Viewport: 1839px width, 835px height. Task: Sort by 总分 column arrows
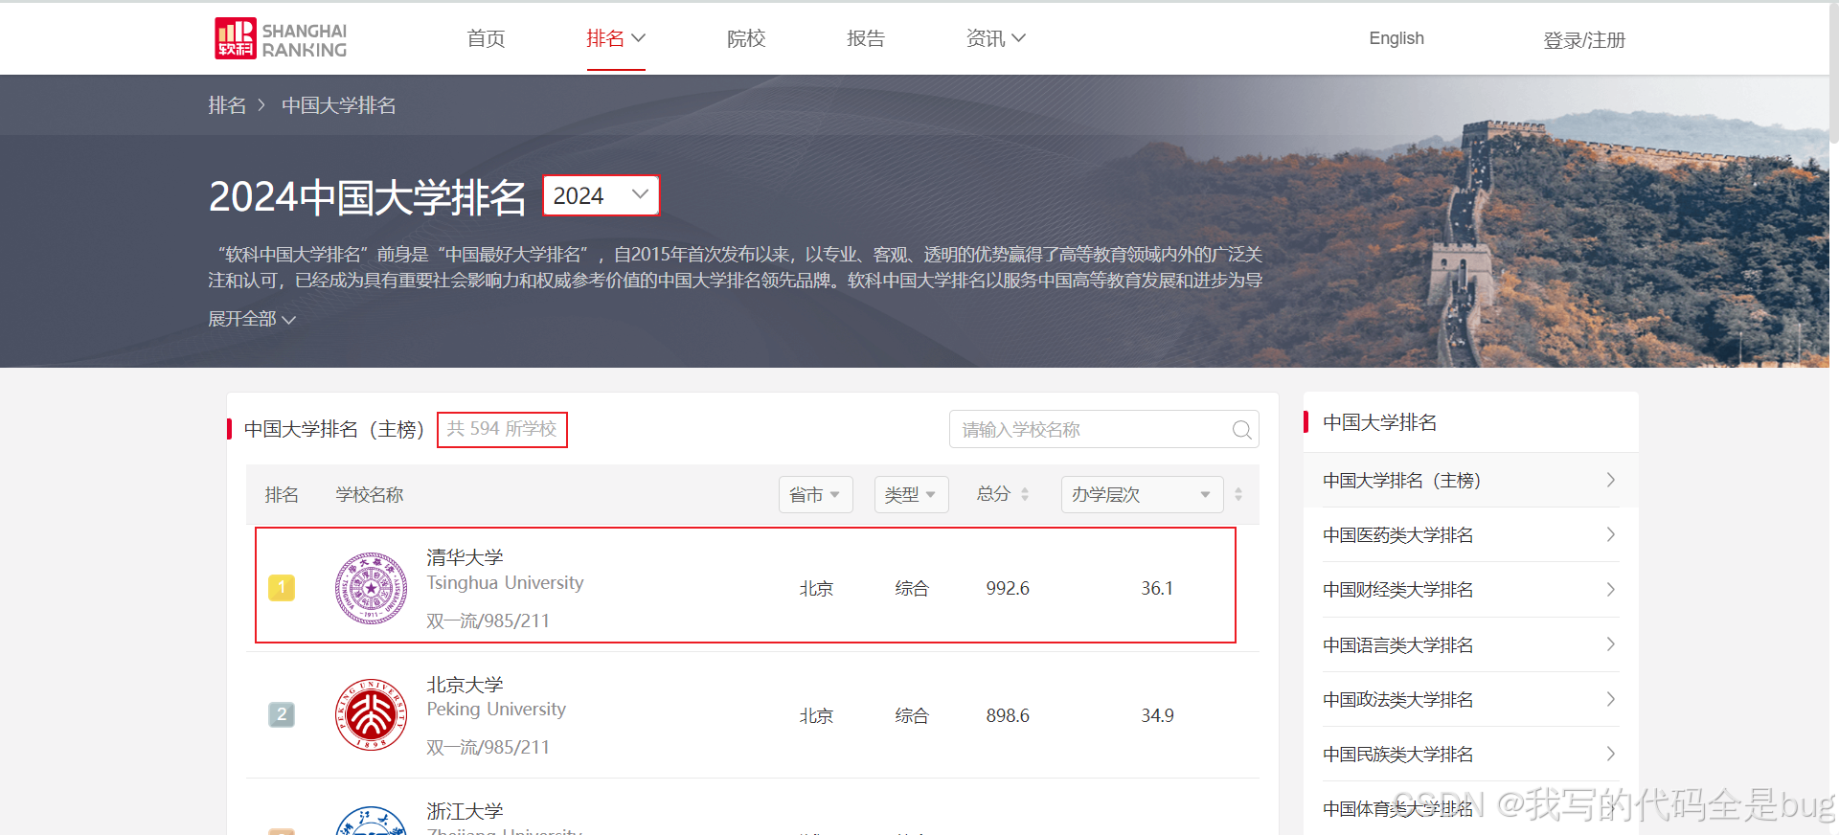click(1025, 494)
